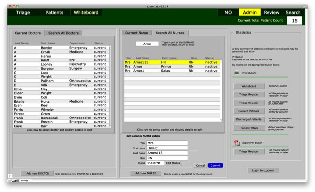
Task: Click the Discharged Patients print button
Action: pyautogui.click(x=249, y=119)
